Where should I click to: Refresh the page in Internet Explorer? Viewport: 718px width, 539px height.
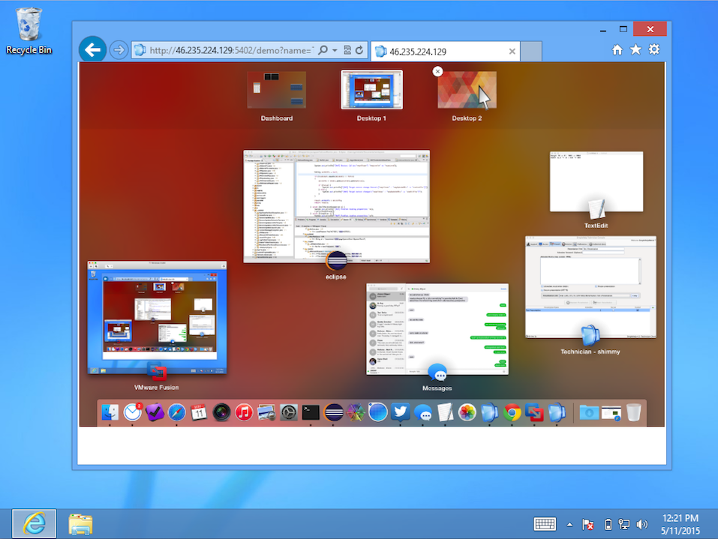(x=360, y=50)
